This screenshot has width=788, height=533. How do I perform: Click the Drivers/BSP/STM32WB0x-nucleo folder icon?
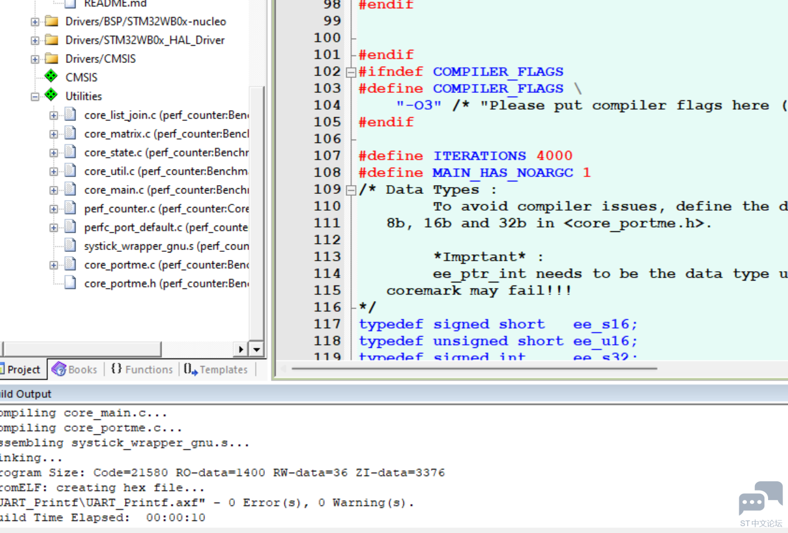pos(51,22)
